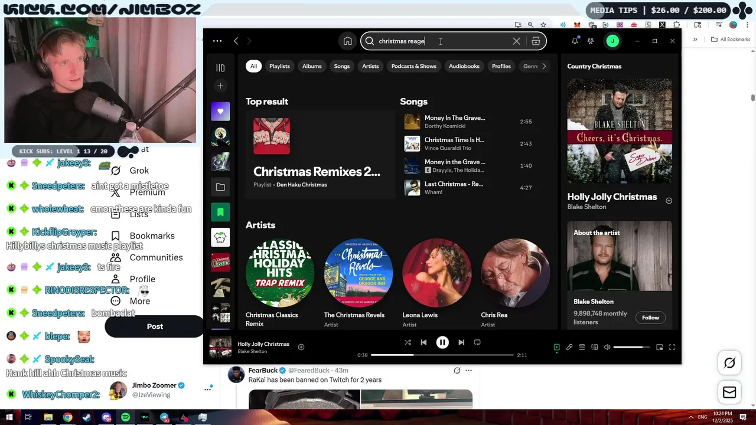This screenshot has height=425, width=756.
Task: Show more filter chips with chevron
Action: (x=544, y=66)
